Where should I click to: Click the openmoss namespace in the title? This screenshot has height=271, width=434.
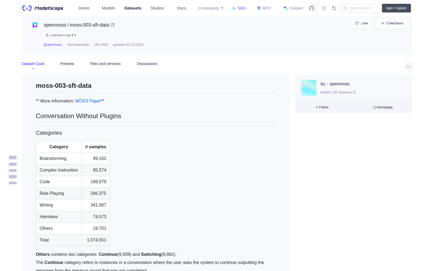point(55,25)
